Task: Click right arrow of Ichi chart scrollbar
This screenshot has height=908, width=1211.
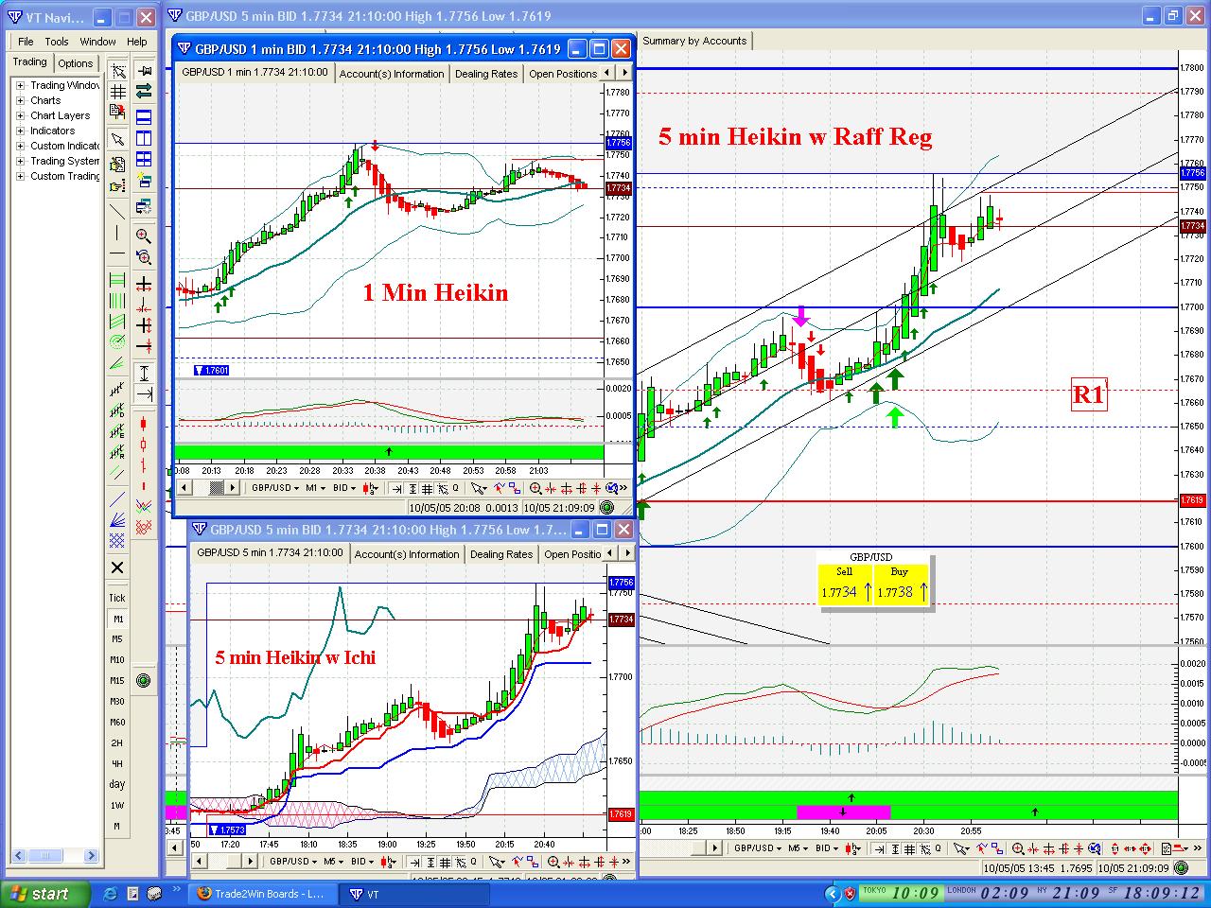Action: (249, 862)
